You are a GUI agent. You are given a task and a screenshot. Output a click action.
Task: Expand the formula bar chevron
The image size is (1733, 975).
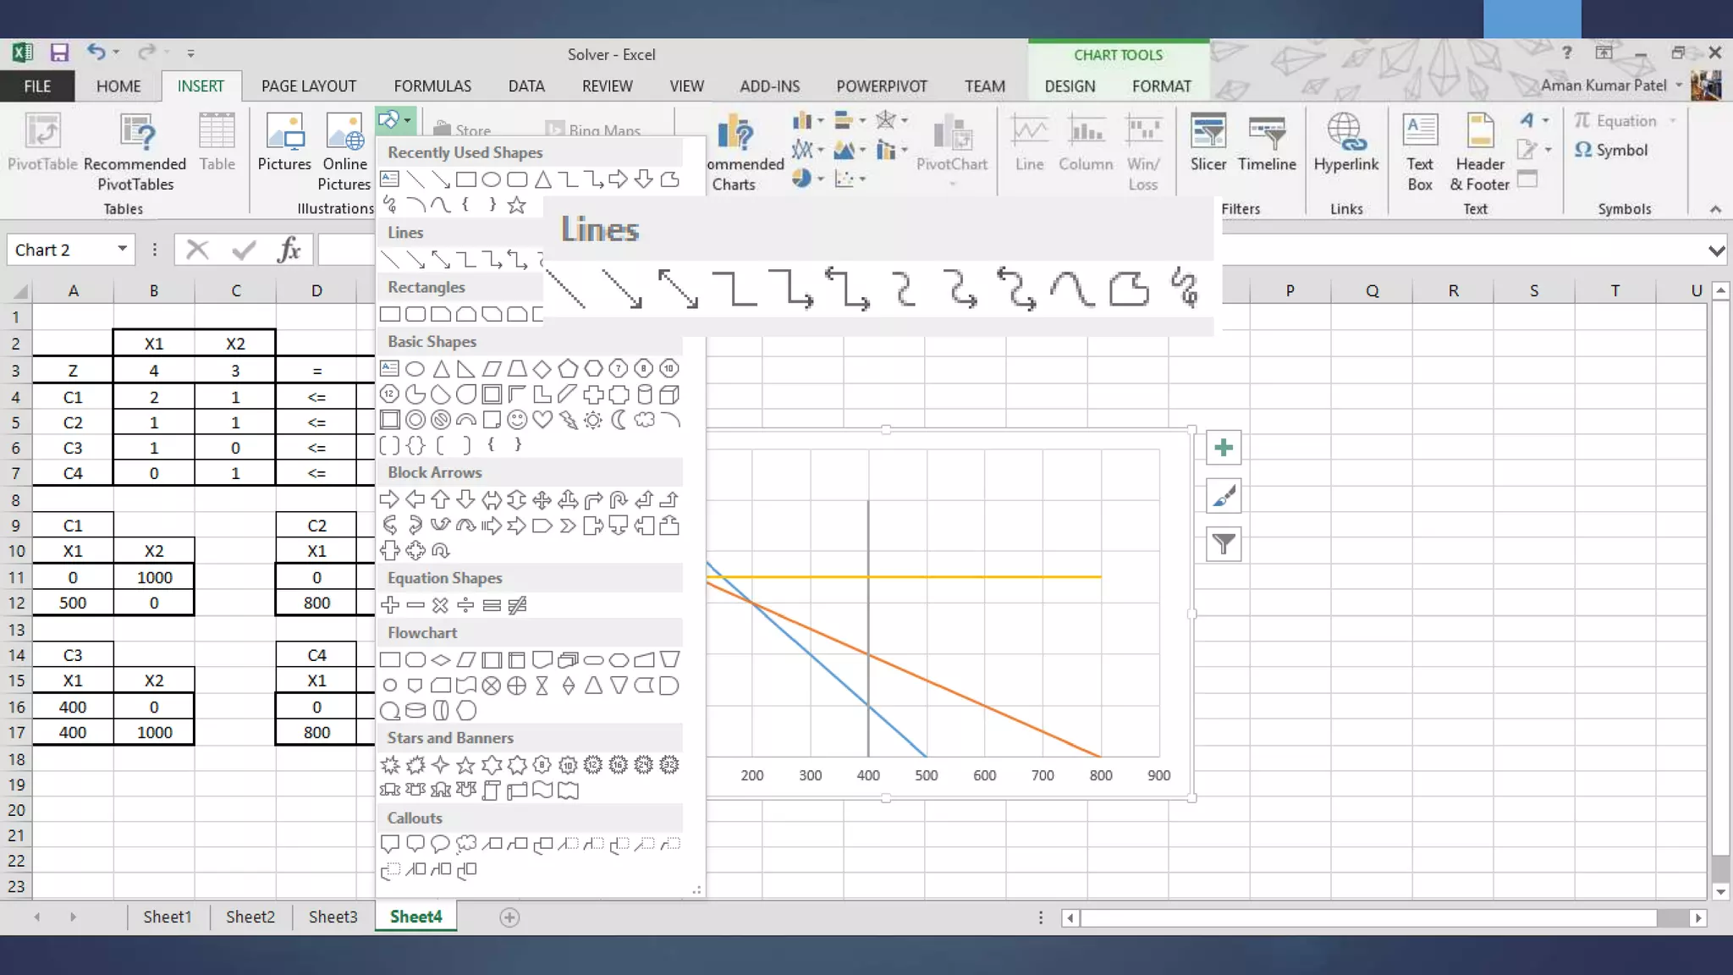1715,251
